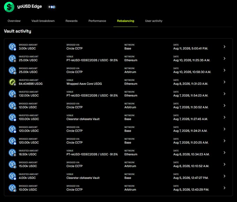Click USDC icon for 4.00k USDC row
The width and height of the screenshot is (237, 202).
(x=12, y=176)
